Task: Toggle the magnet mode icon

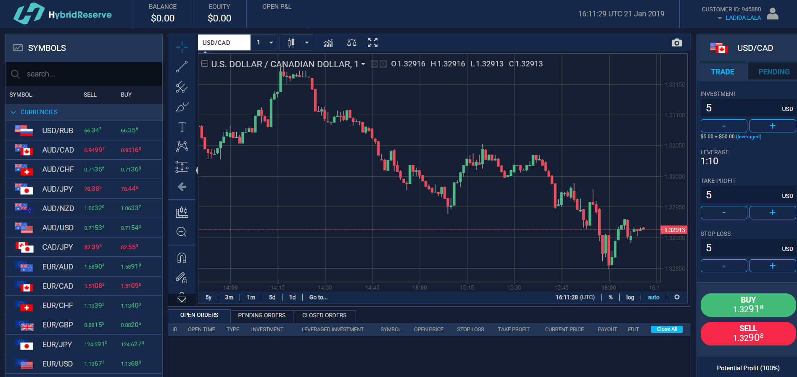Action: (x=182, y=258)
